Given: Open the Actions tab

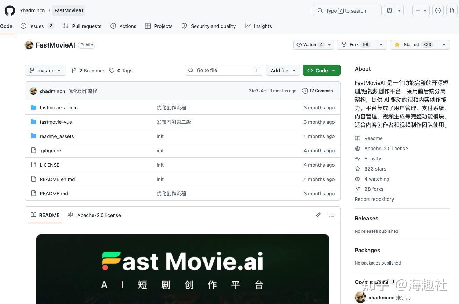Looking at the screenshot, I should coord(123,26).
